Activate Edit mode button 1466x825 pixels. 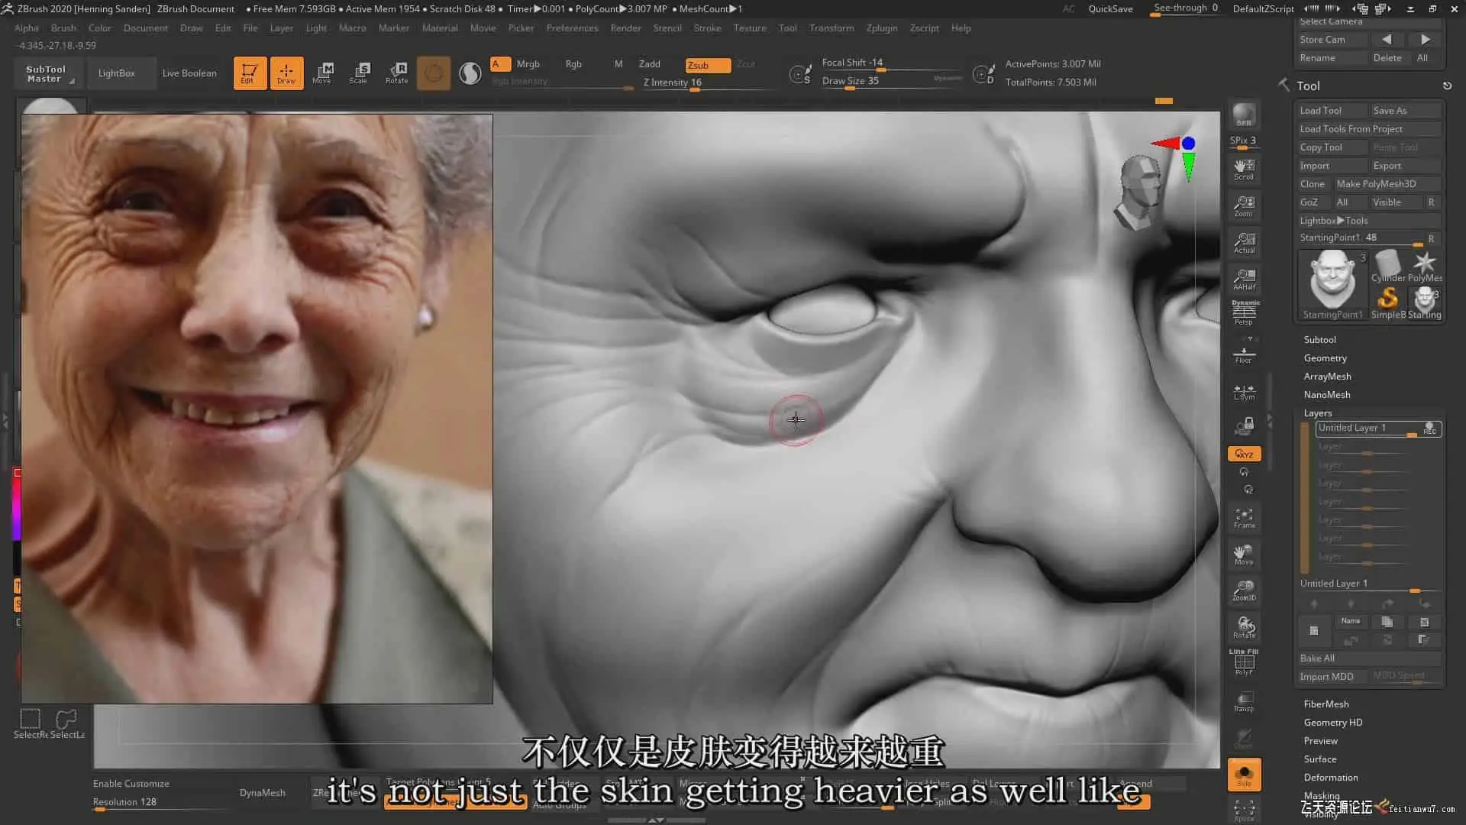pyautogui.click(x=249, y=73)
